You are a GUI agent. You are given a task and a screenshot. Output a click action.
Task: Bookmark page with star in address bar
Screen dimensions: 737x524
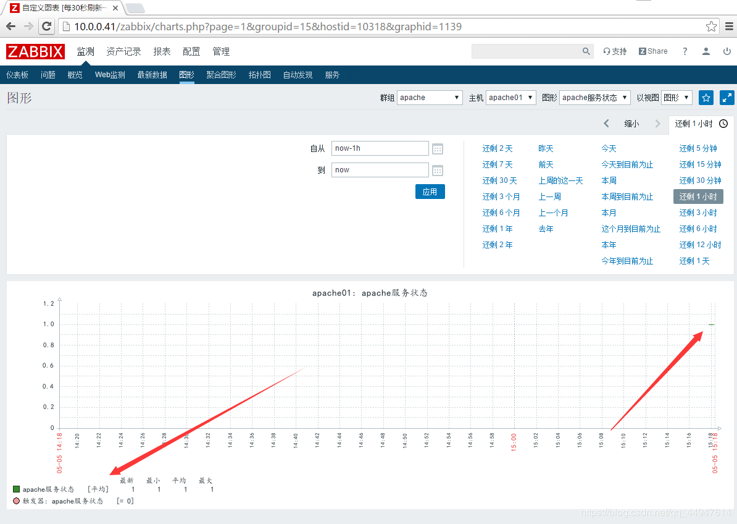(711, 27)
